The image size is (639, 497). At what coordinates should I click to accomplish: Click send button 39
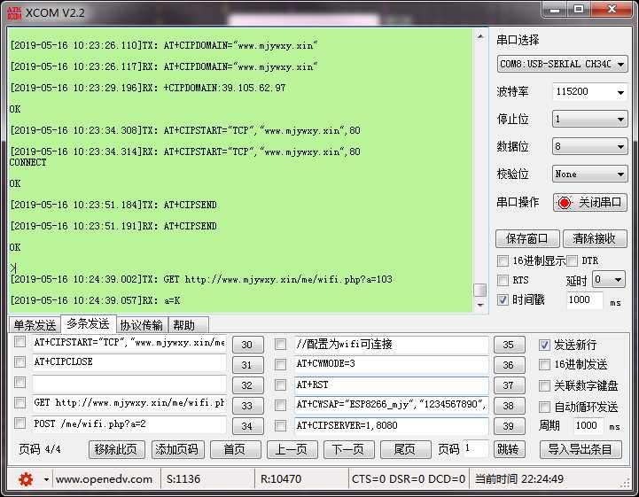[x=509, y=426]
